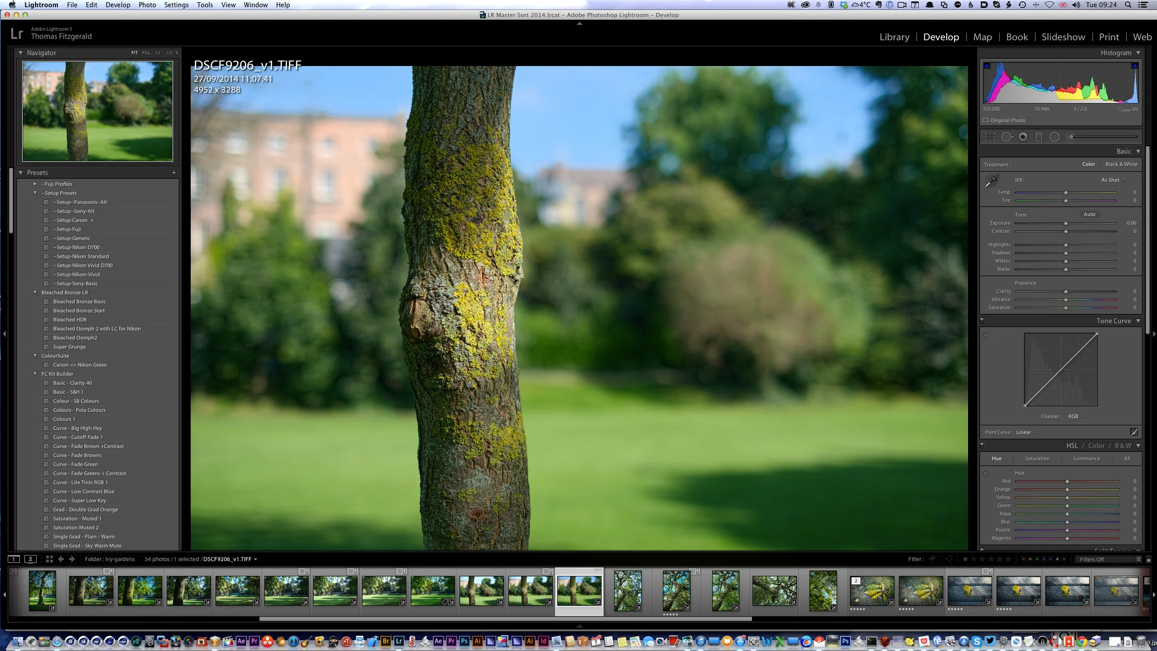Enable the Original Photo checkbox under histogram
This screenshot has width=1157, height=651.
point(986,120)
